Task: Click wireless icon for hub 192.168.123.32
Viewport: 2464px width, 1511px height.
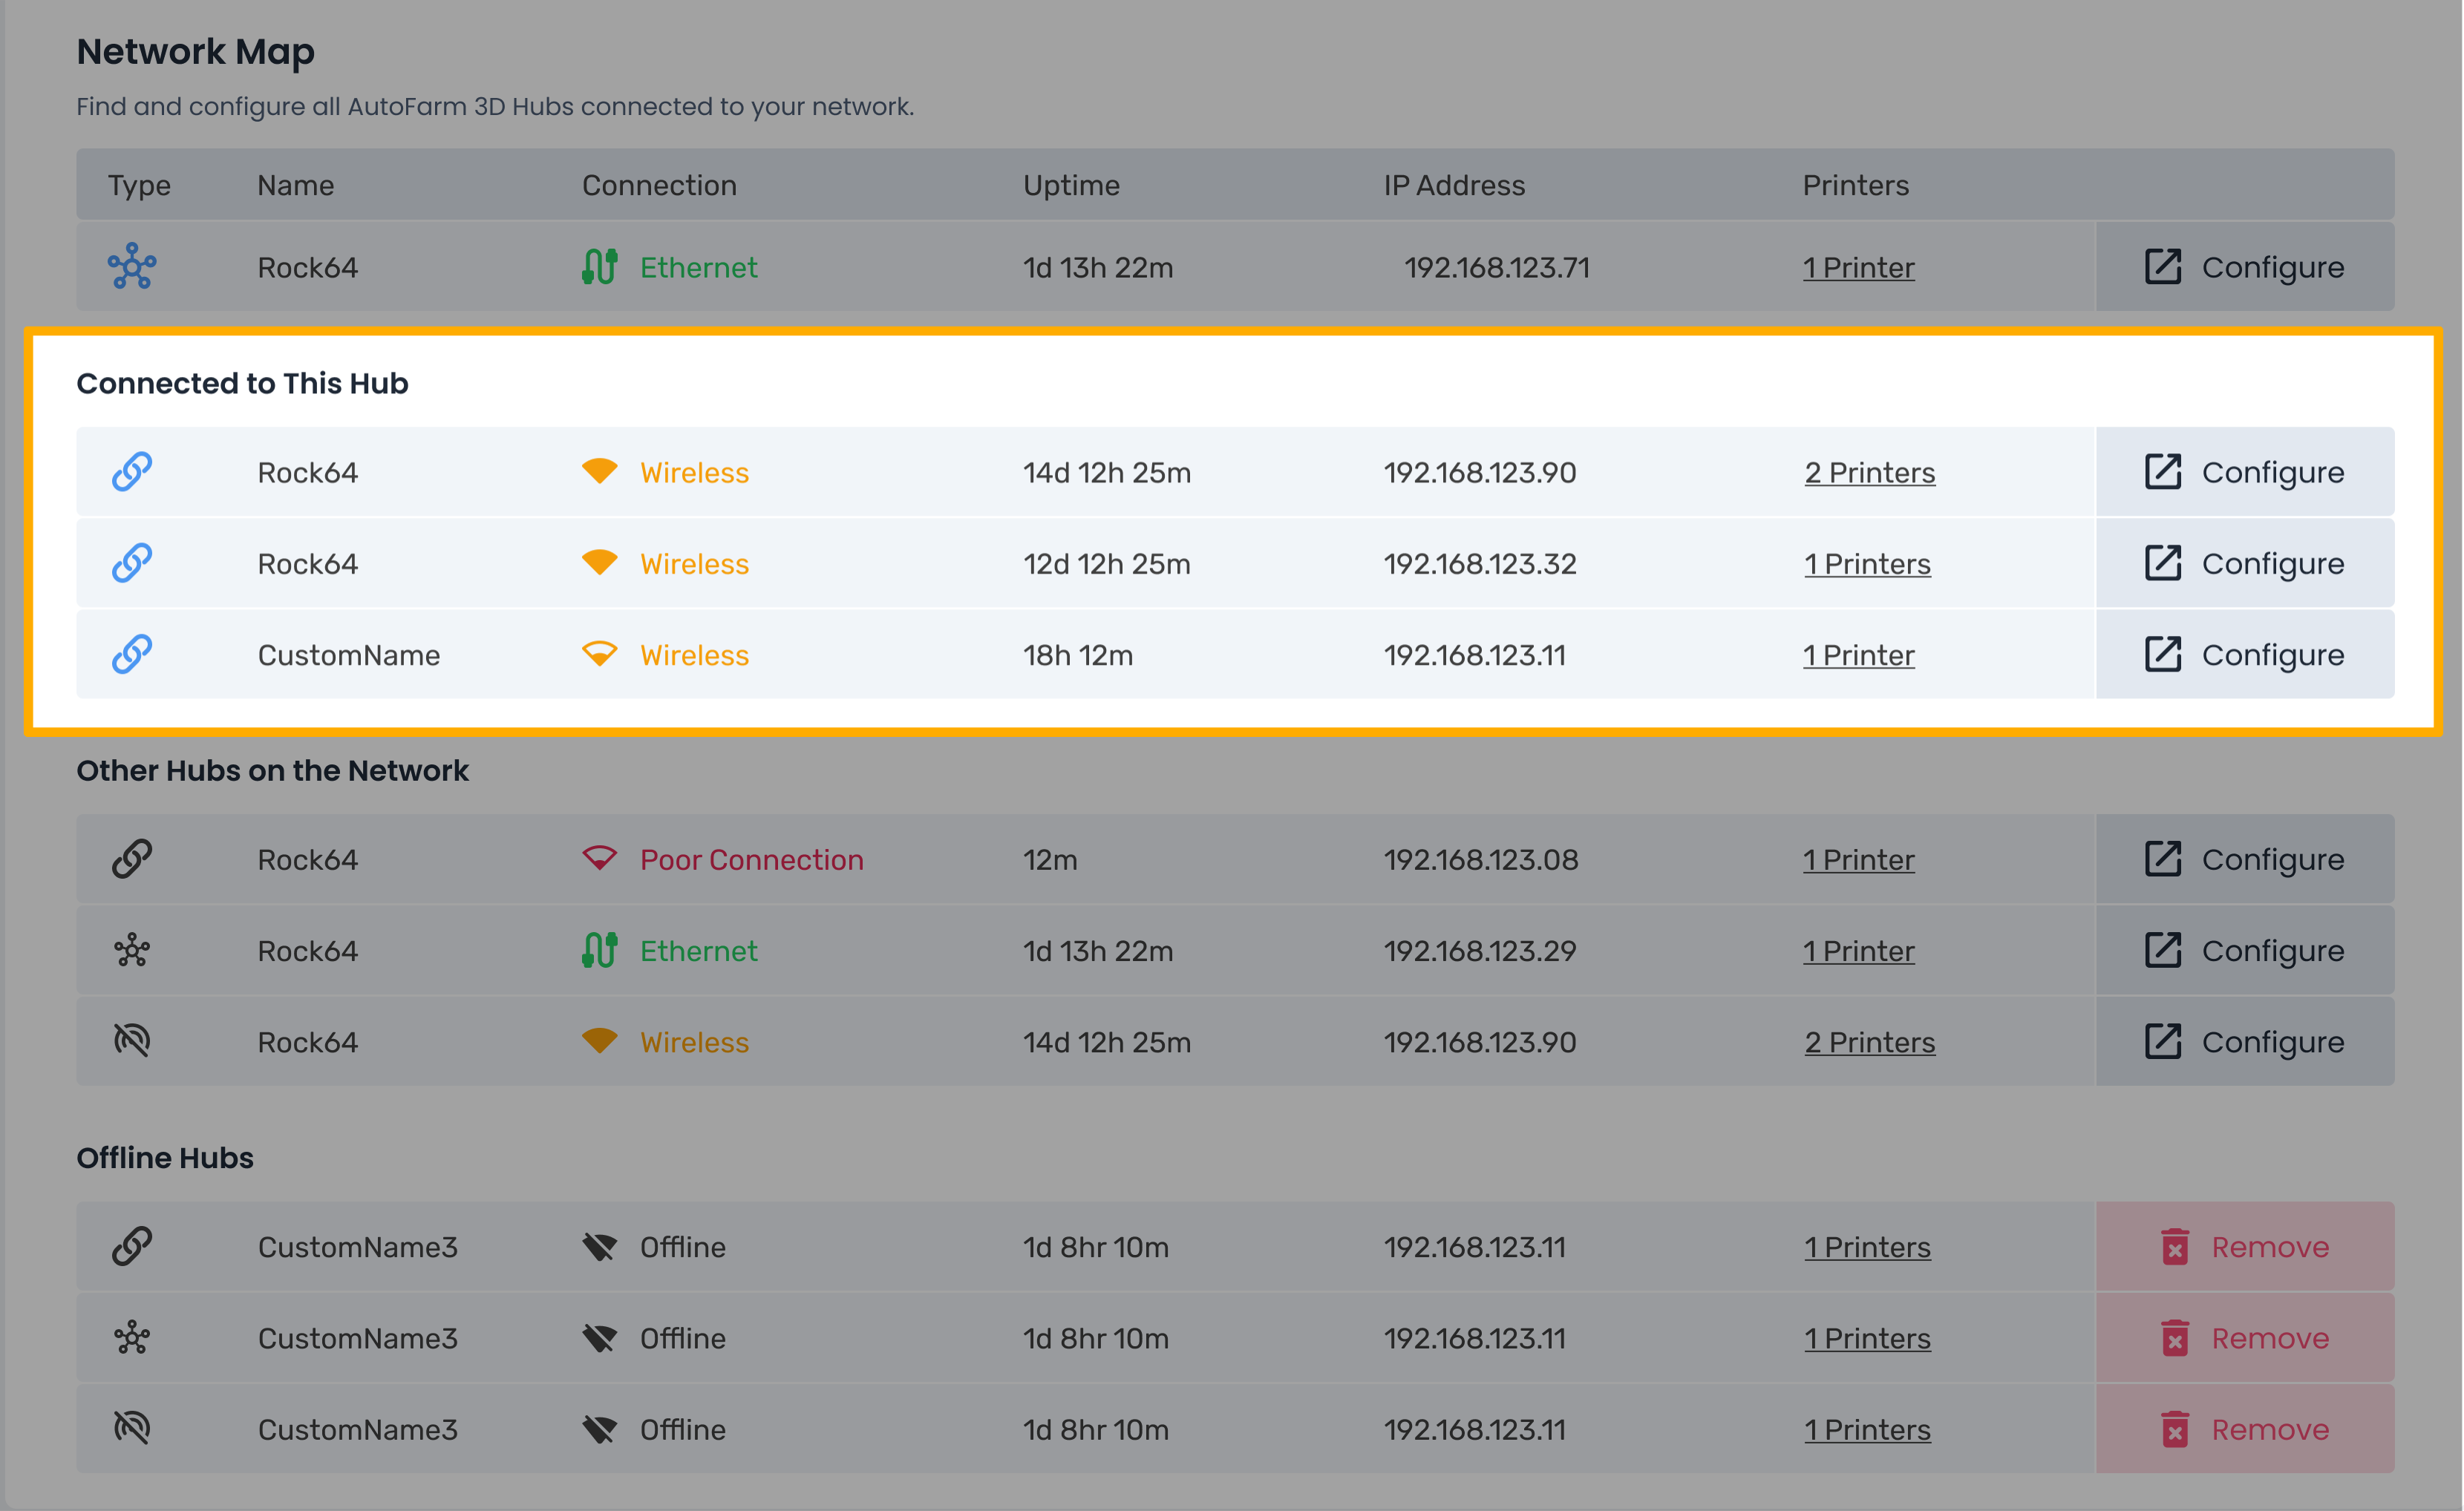Action: pyautogui.click(x=599, y=563)
